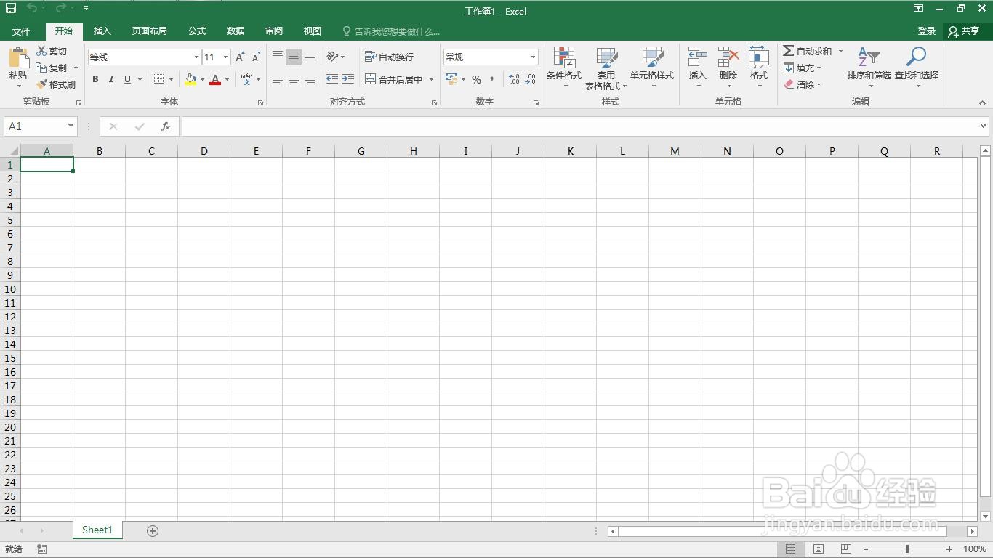Click the Copy (复制) icon

[x=41, y=68]
